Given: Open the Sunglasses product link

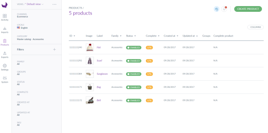Looking at the screenshot, I should coord(102,74).
